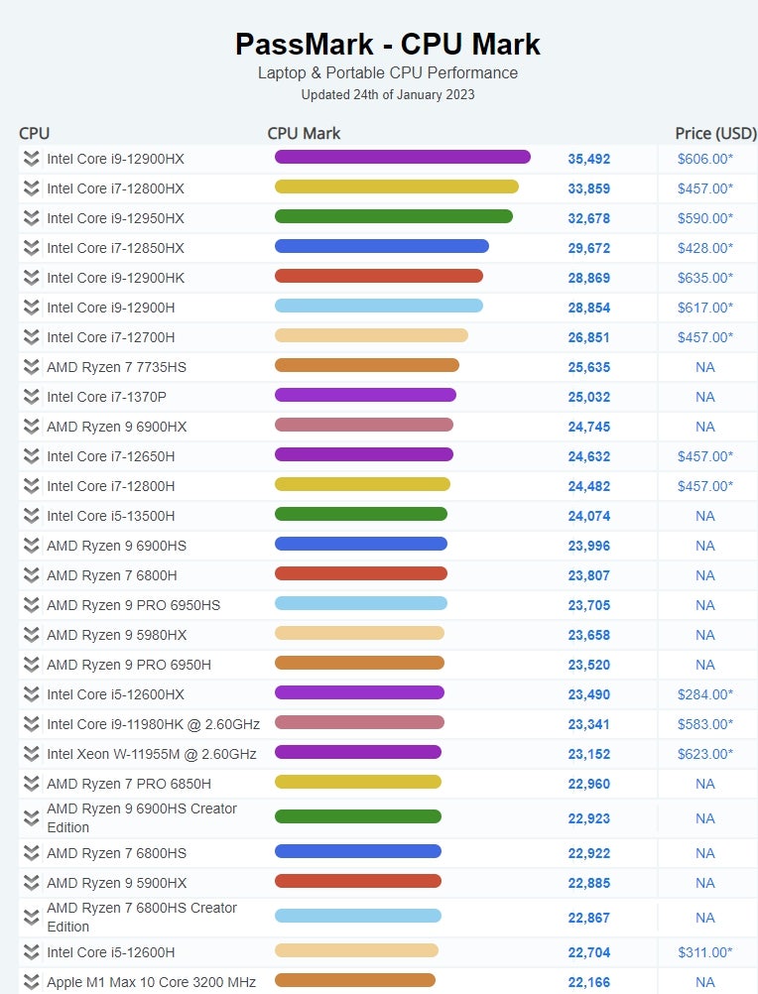Image resolution: width=758 pixels, height=994 pixels.
Task: Expand the AMD Ryzen 7 6800H chevron
Action: [31, 575]
